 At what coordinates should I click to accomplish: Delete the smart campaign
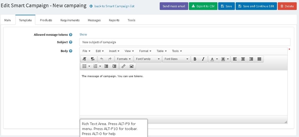click(x=287, y=6)
